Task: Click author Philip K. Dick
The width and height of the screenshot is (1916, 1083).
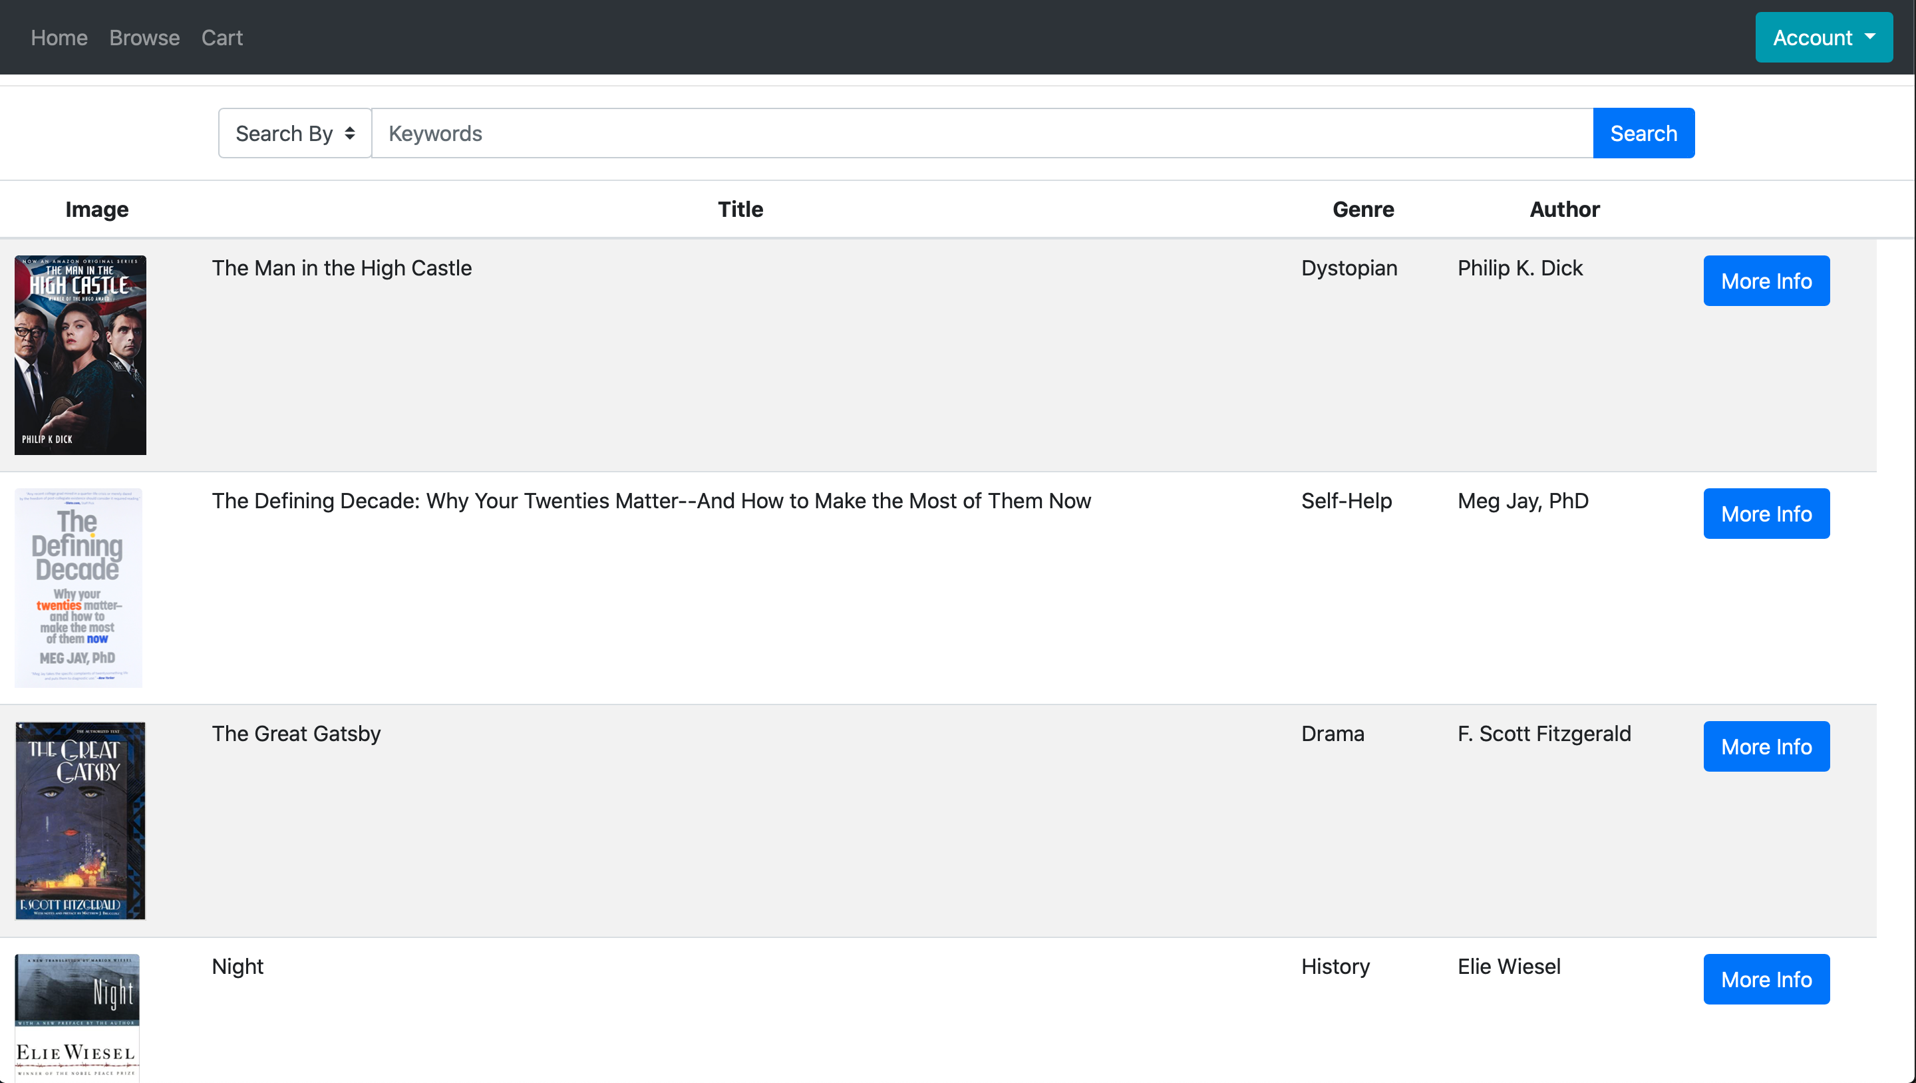Action: 1519,268
